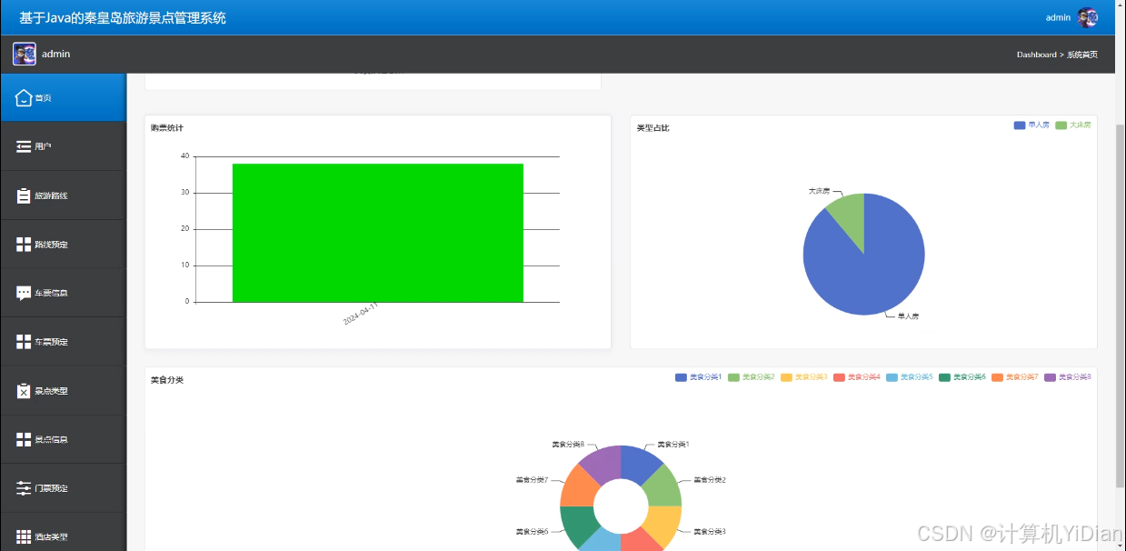Toggle the 单人房 legend item
1126x551 pixels.
pos(1031,125)
